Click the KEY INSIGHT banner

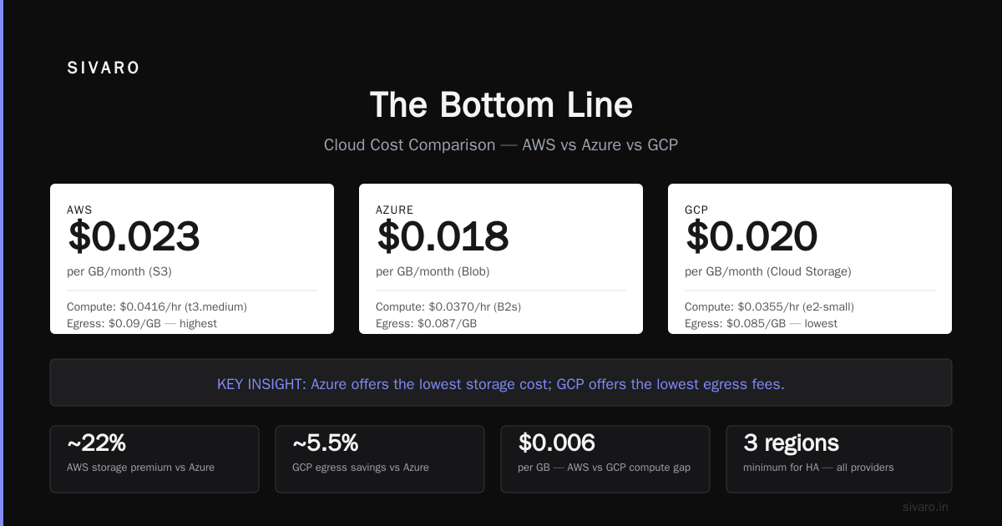(x=501, y=384)
